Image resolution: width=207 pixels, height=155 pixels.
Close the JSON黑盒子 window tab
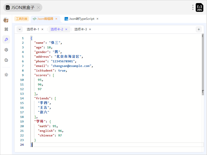[x=38, y=7]
